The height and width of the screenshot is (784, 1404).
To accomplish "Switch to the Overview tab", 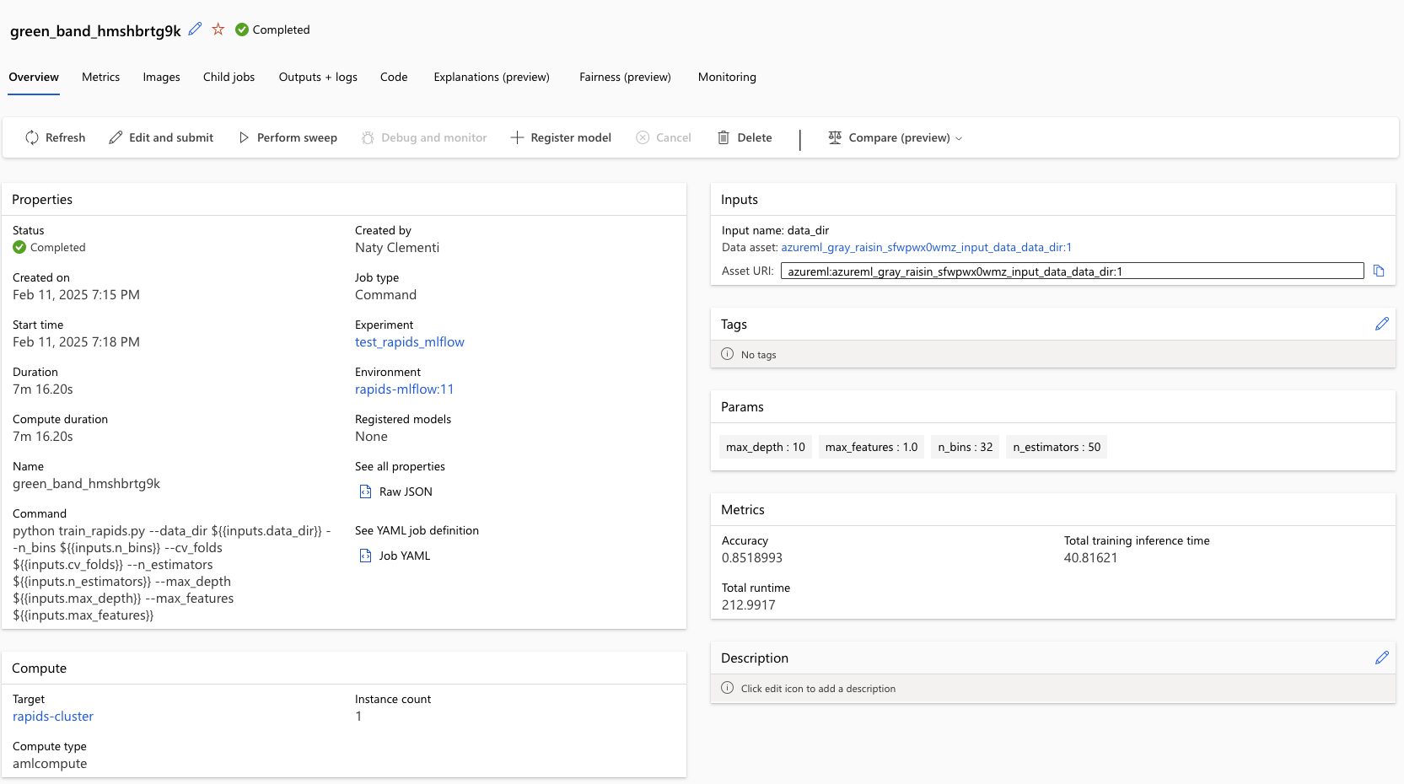I will pos(34,77).
